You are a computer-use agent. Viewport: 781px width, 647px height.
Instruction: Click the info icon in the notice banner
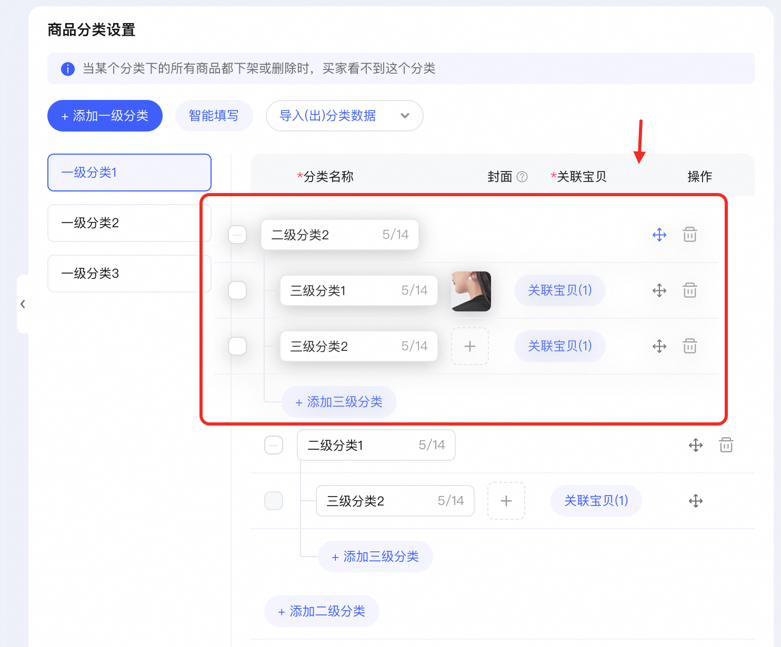click(x=68, y=69)
